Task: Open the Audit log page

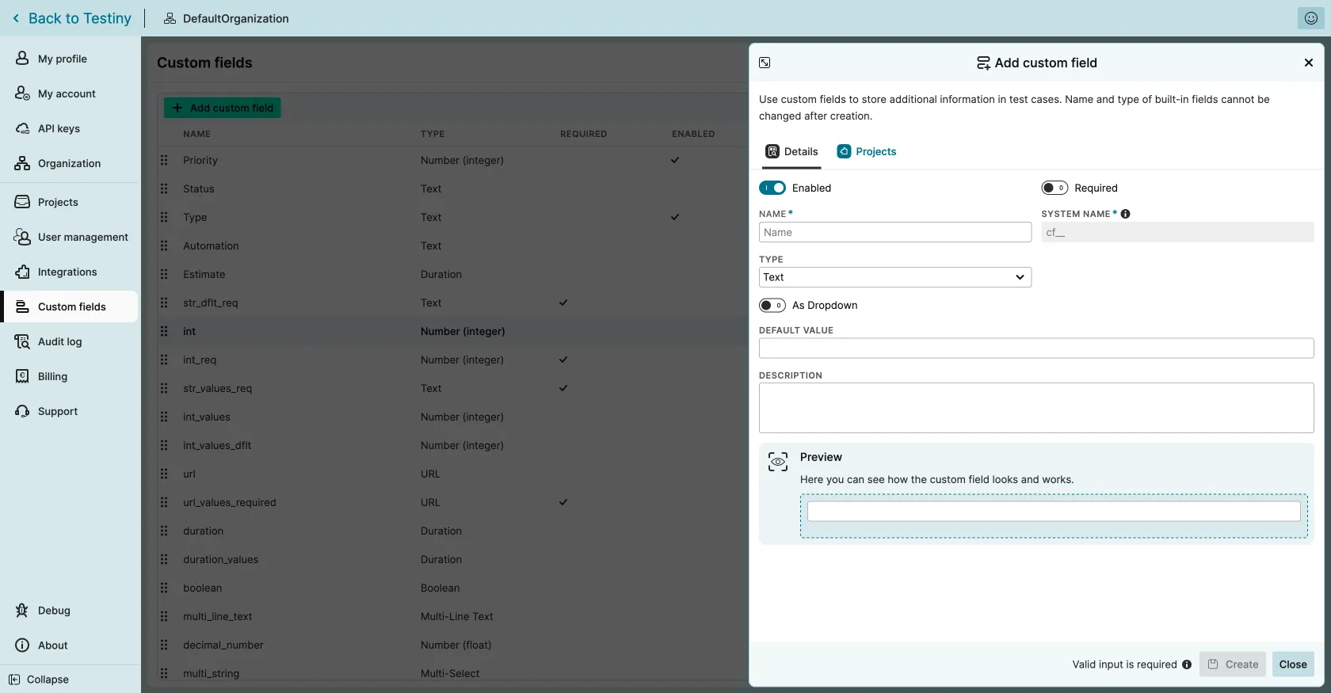Action: [59, 341]
